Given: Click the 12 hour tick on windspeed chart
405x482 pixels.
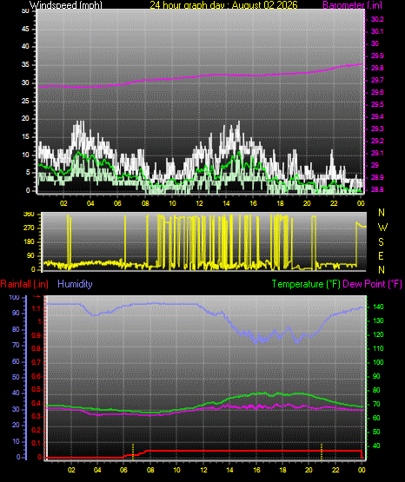Looking at the screenshot, I should pos(199,203).
